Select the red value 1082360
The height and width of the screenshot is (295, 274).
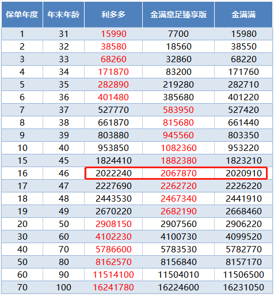click(178, 148)
